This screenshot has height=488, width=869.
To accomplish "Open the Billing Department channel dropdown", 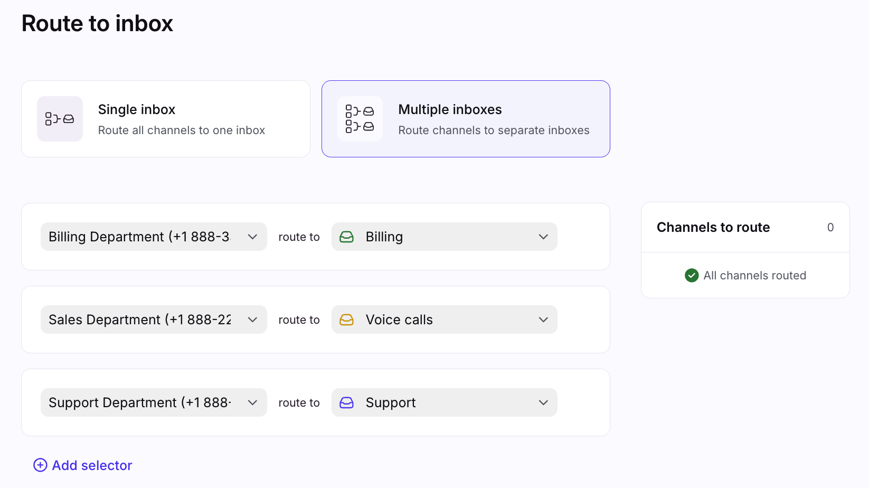I will point(153,237).
